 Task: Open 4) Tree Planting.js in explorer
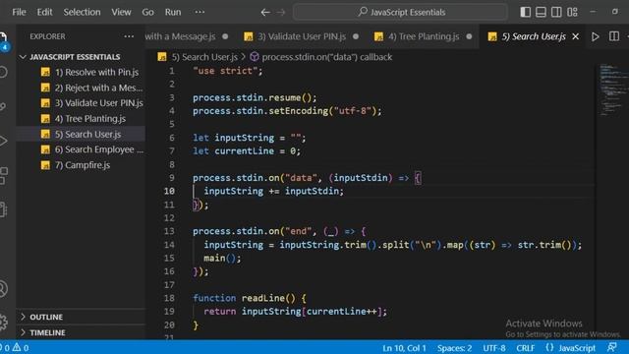[89, 119]
